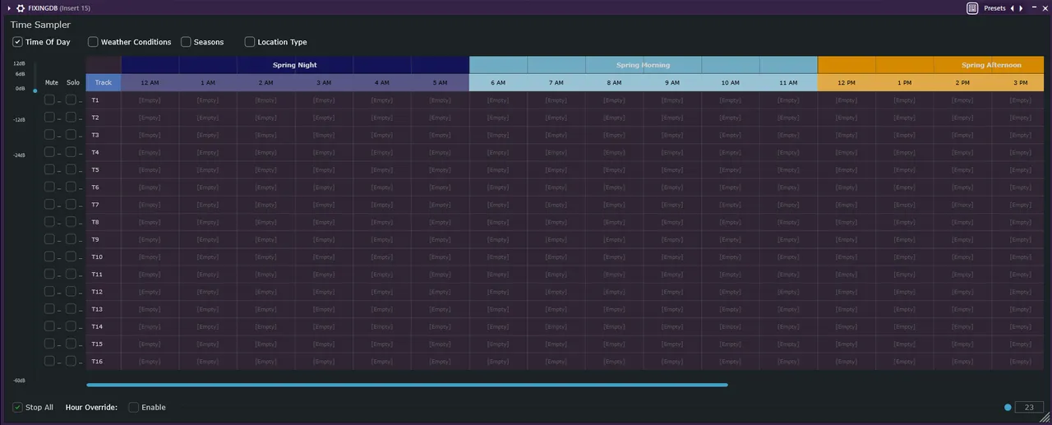Viewport: 1052px width, 425px height.
Task: Click the Solo column heading
Action: (x=73, y=82)
